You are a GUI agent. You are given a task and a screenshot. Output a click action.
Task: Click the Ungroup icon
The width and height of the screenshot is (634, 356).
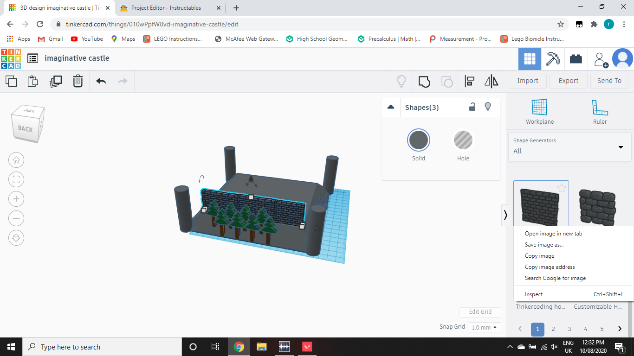click(447, 82)
